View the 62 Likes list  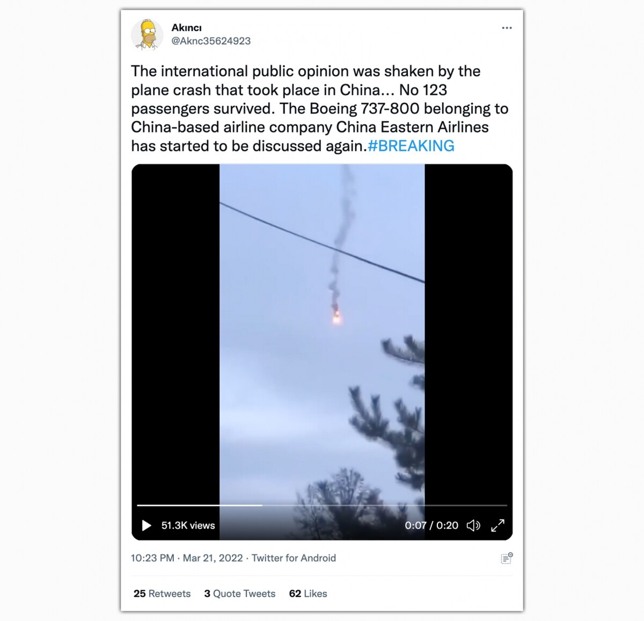click(x=308, y=594)
